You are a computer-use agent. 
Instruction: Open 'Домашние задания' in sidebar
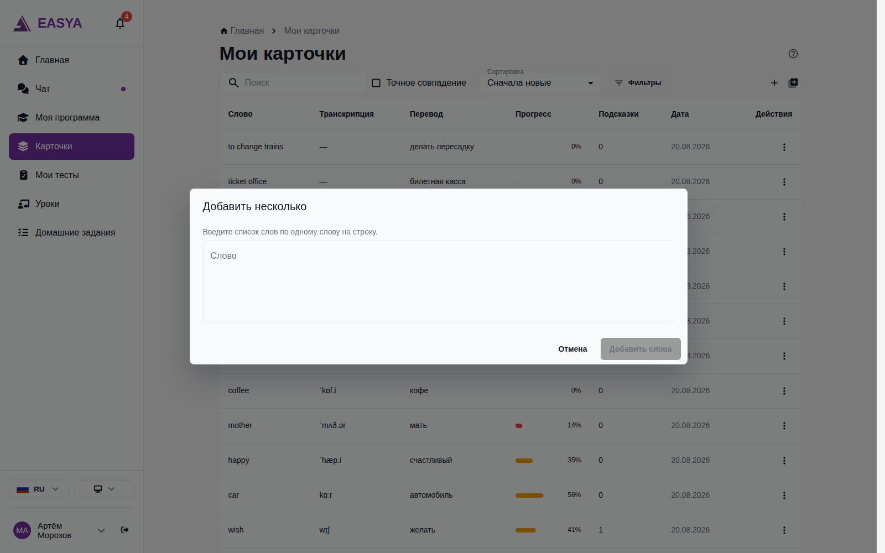coord(71,233)
